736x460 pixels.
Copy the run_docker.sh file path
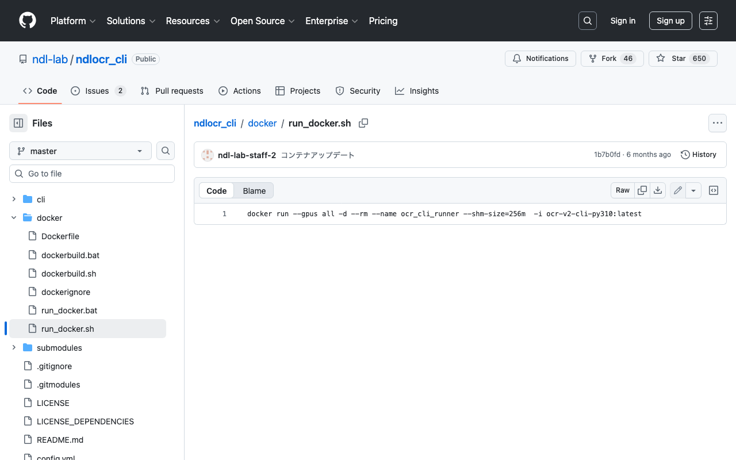[363, 123]
